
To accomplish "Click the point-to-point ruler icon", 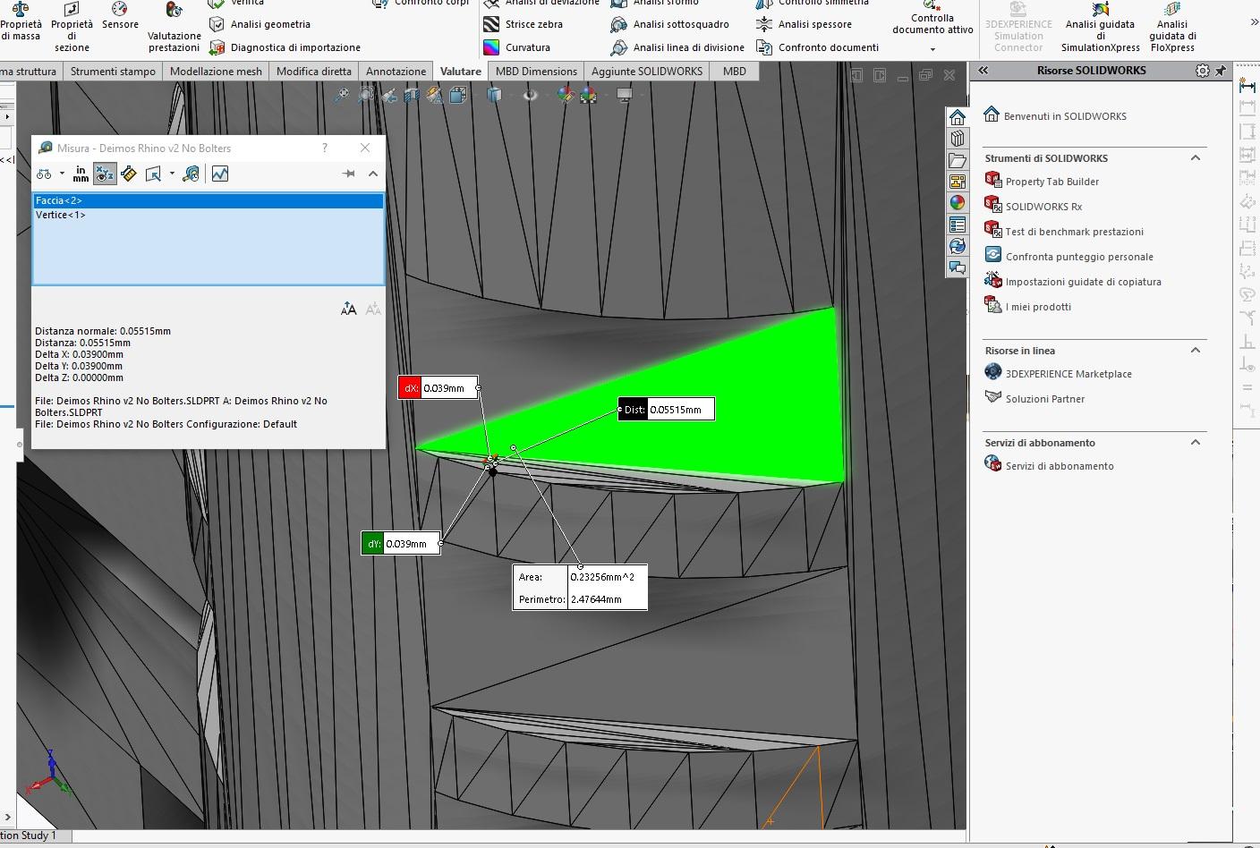I will [x=129, y=174].
